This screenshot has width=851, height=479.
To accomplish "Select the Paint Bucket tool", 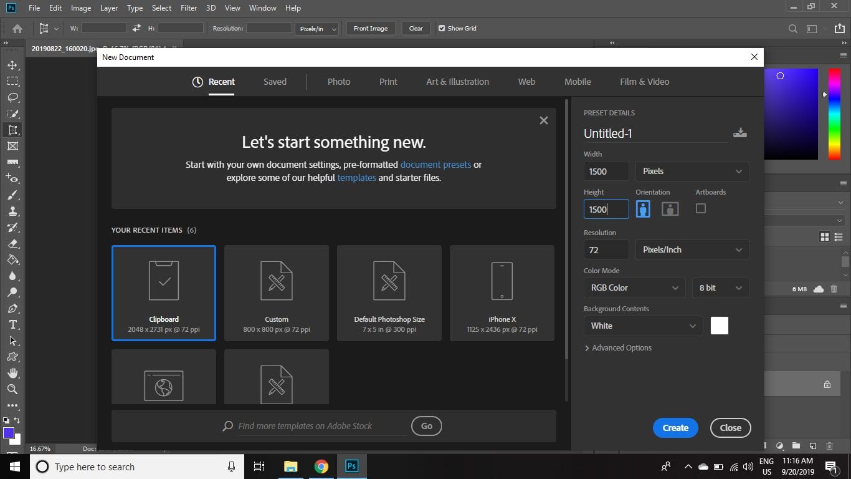I will click(x=12, y=259).
